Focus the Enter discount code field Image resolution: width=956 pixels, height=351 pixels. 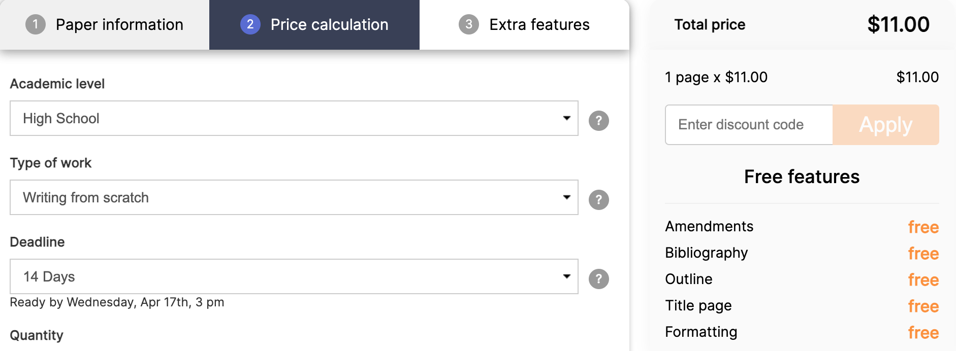[749, 125]
